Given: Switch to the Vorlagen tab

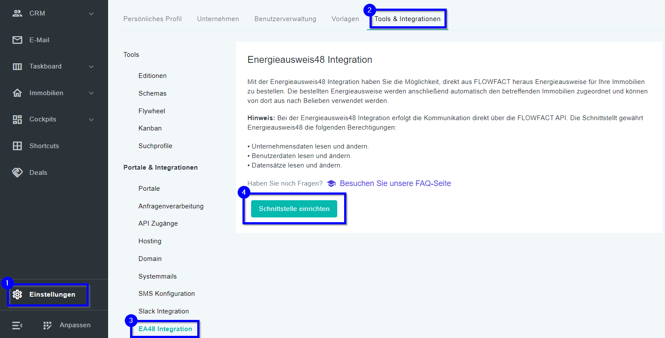Looking at the screenshot, I should (345, 19).
